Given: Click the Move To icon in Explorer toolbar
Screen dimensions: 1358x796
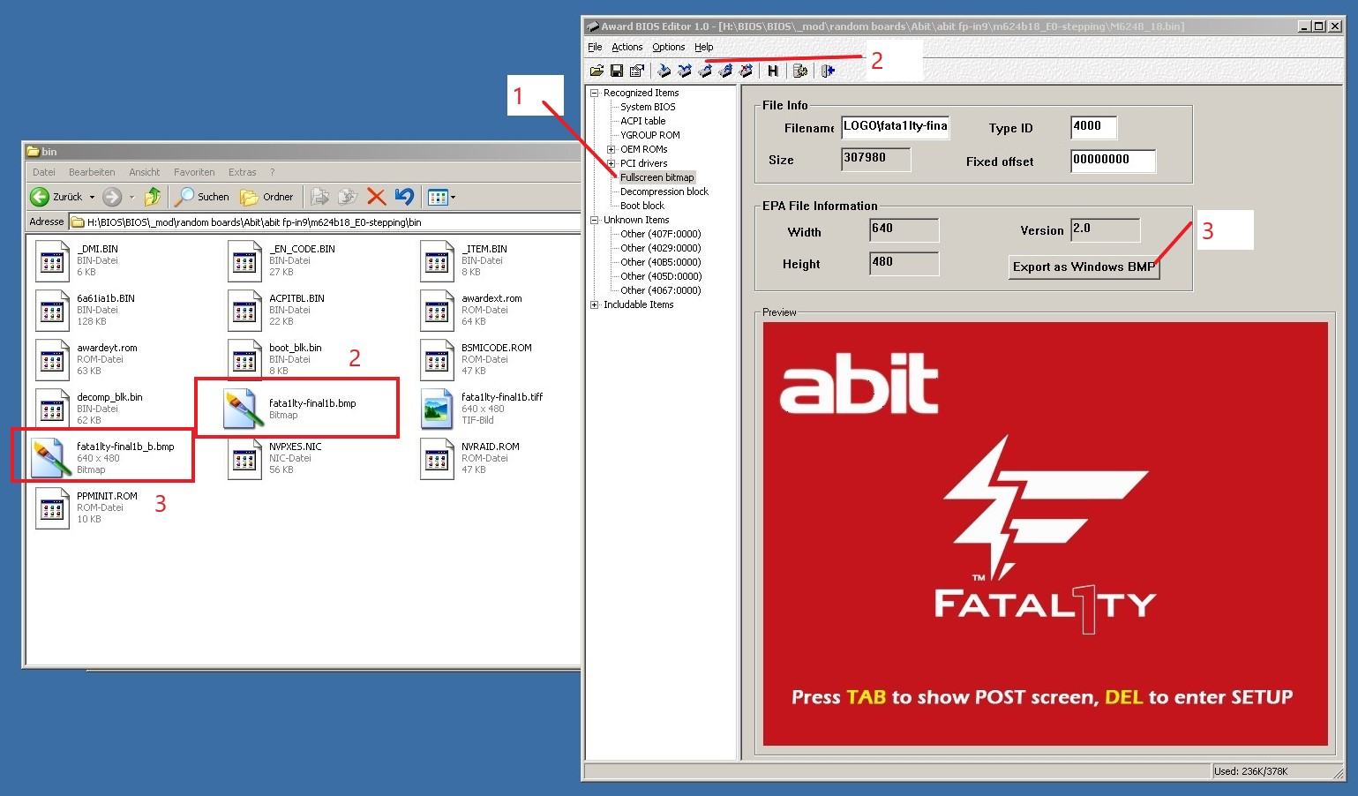Looking at the screenshot, I should click(319, 197).
